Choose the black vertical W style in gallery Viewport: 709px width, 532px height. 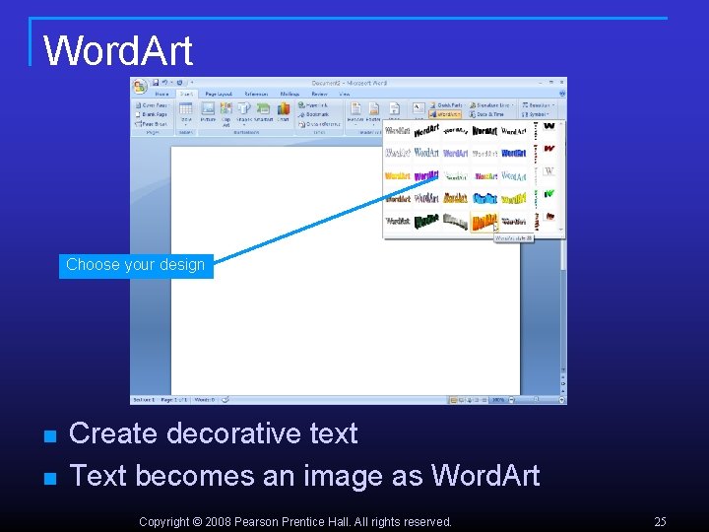coord(548,126)
